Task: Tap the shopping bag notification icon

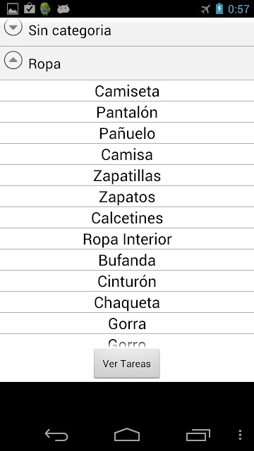Action: point(30,8)
